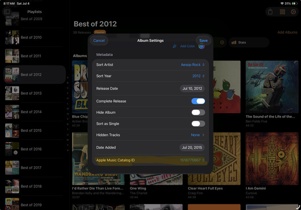The image size is (301, 210).
Task: Open Sort Year dropdown showing 2012
Action: click(x=198, y=76)
